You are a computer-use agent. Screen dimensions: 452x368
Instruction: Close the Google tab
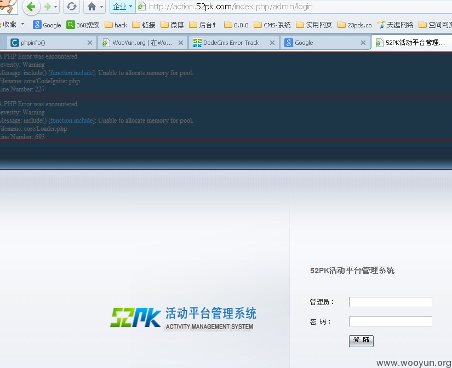pos(363,43)
